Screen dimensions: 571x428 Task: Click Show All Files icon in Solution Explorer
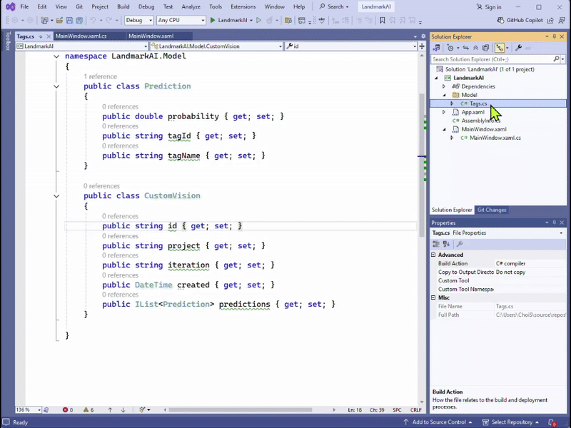[485, 48]
